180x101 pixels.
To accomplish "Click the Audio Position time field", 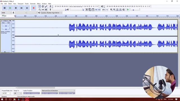I will 32,93.
